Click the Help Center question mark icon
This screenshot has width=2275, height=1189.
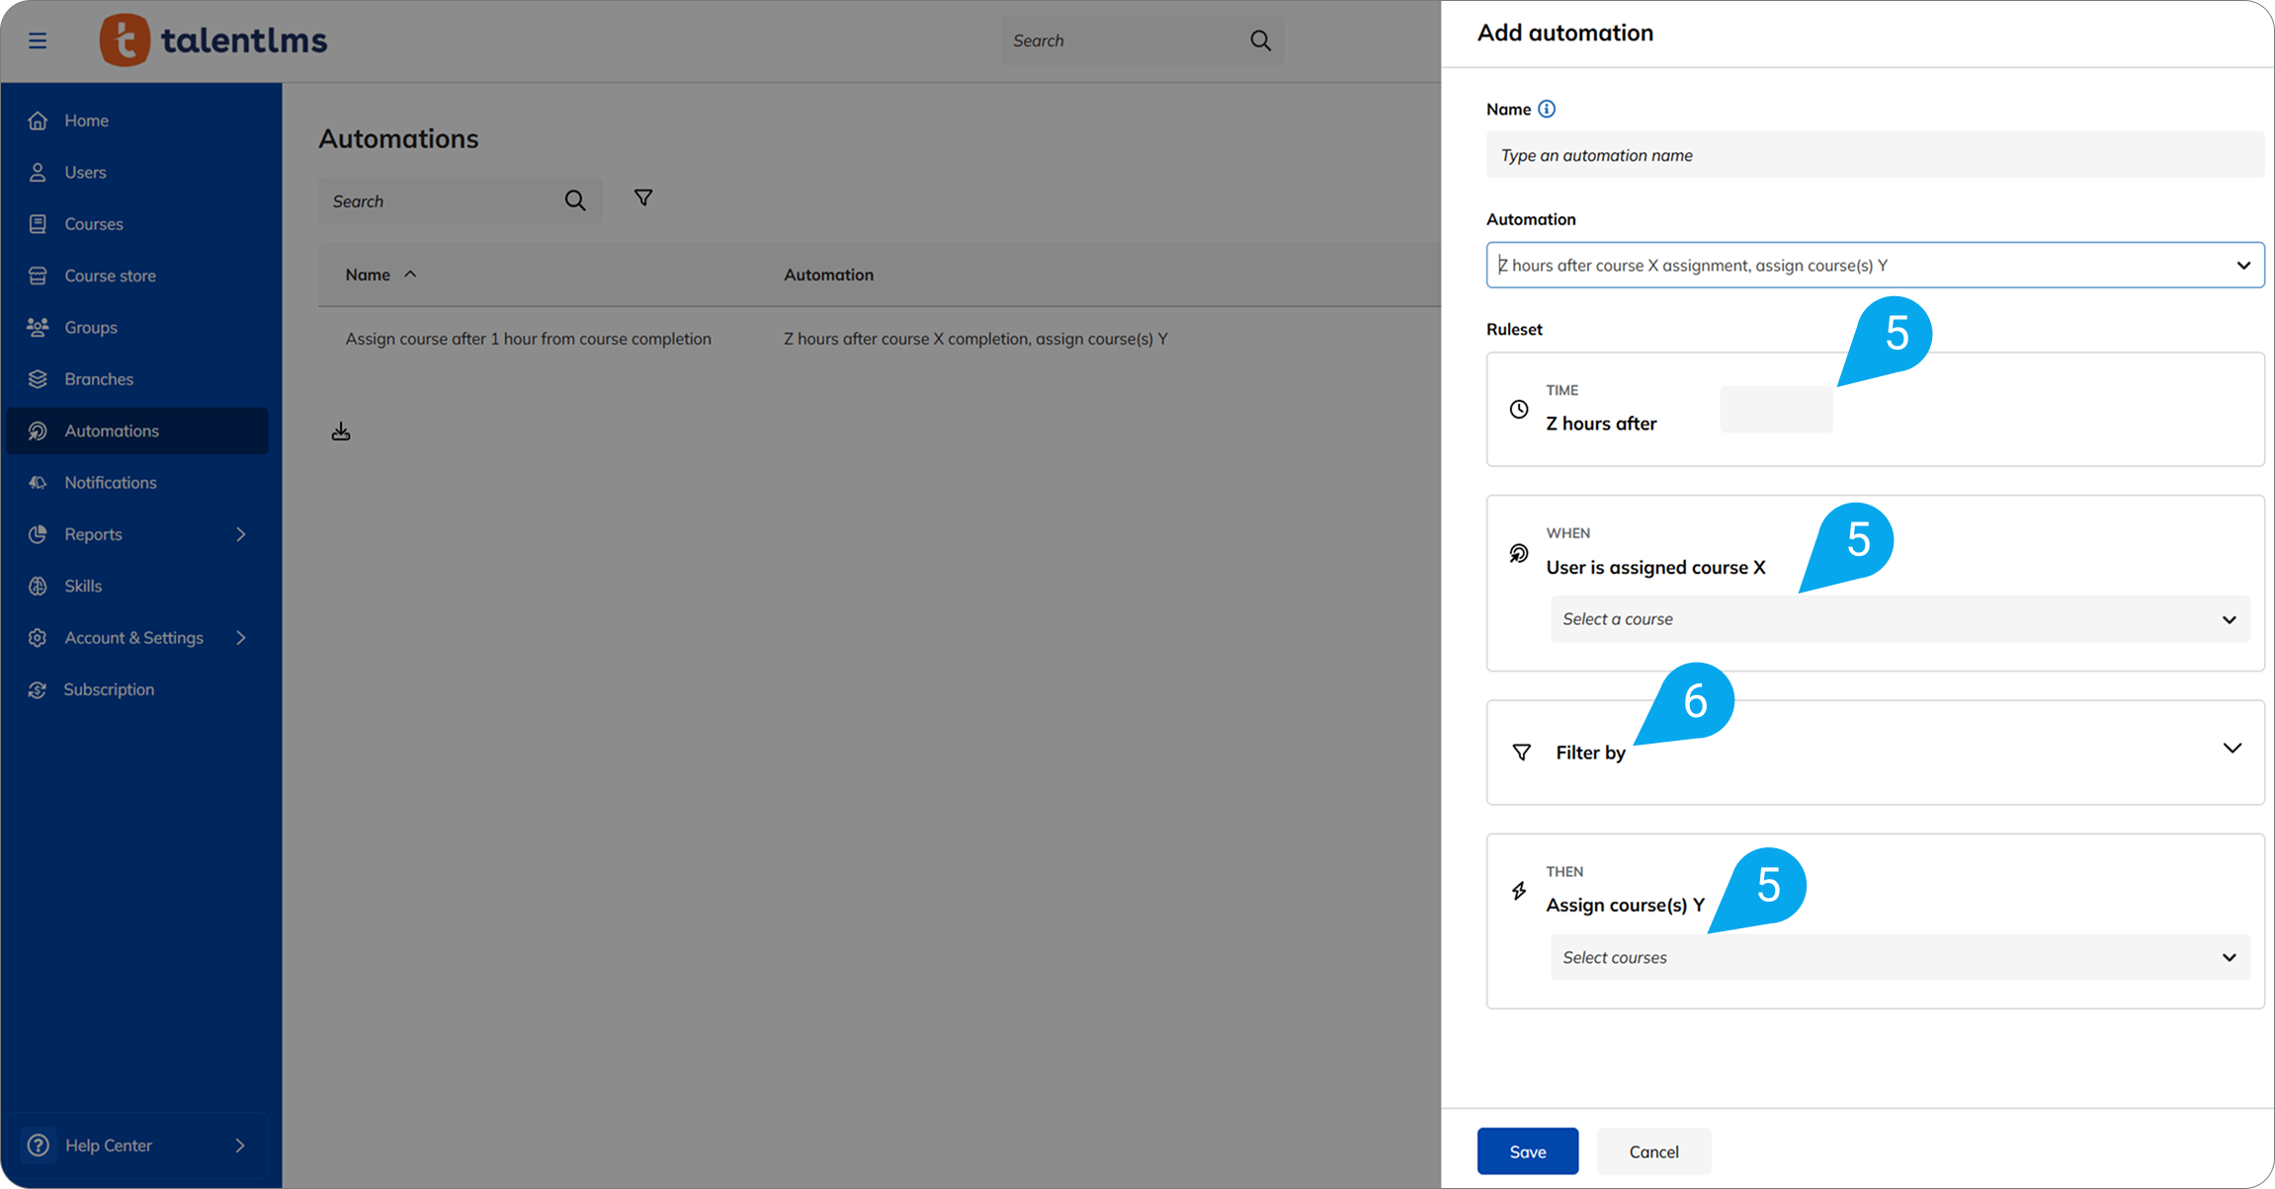39,1146
